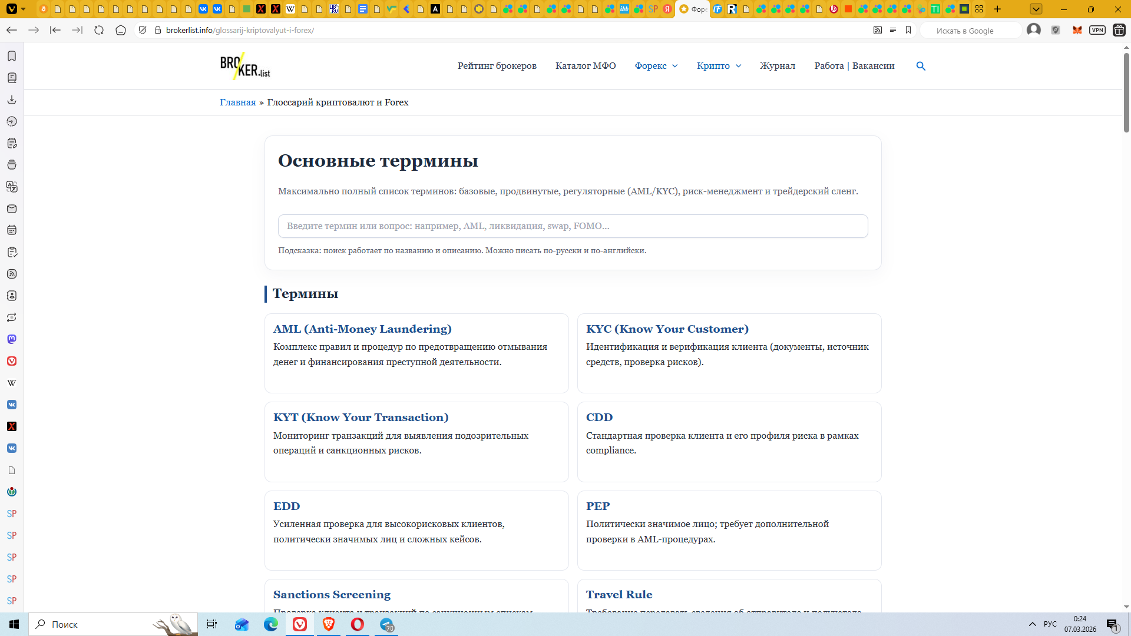Click the glossary term search field
This screenshot has width=1131, height=636.
[x=573, y=226]
